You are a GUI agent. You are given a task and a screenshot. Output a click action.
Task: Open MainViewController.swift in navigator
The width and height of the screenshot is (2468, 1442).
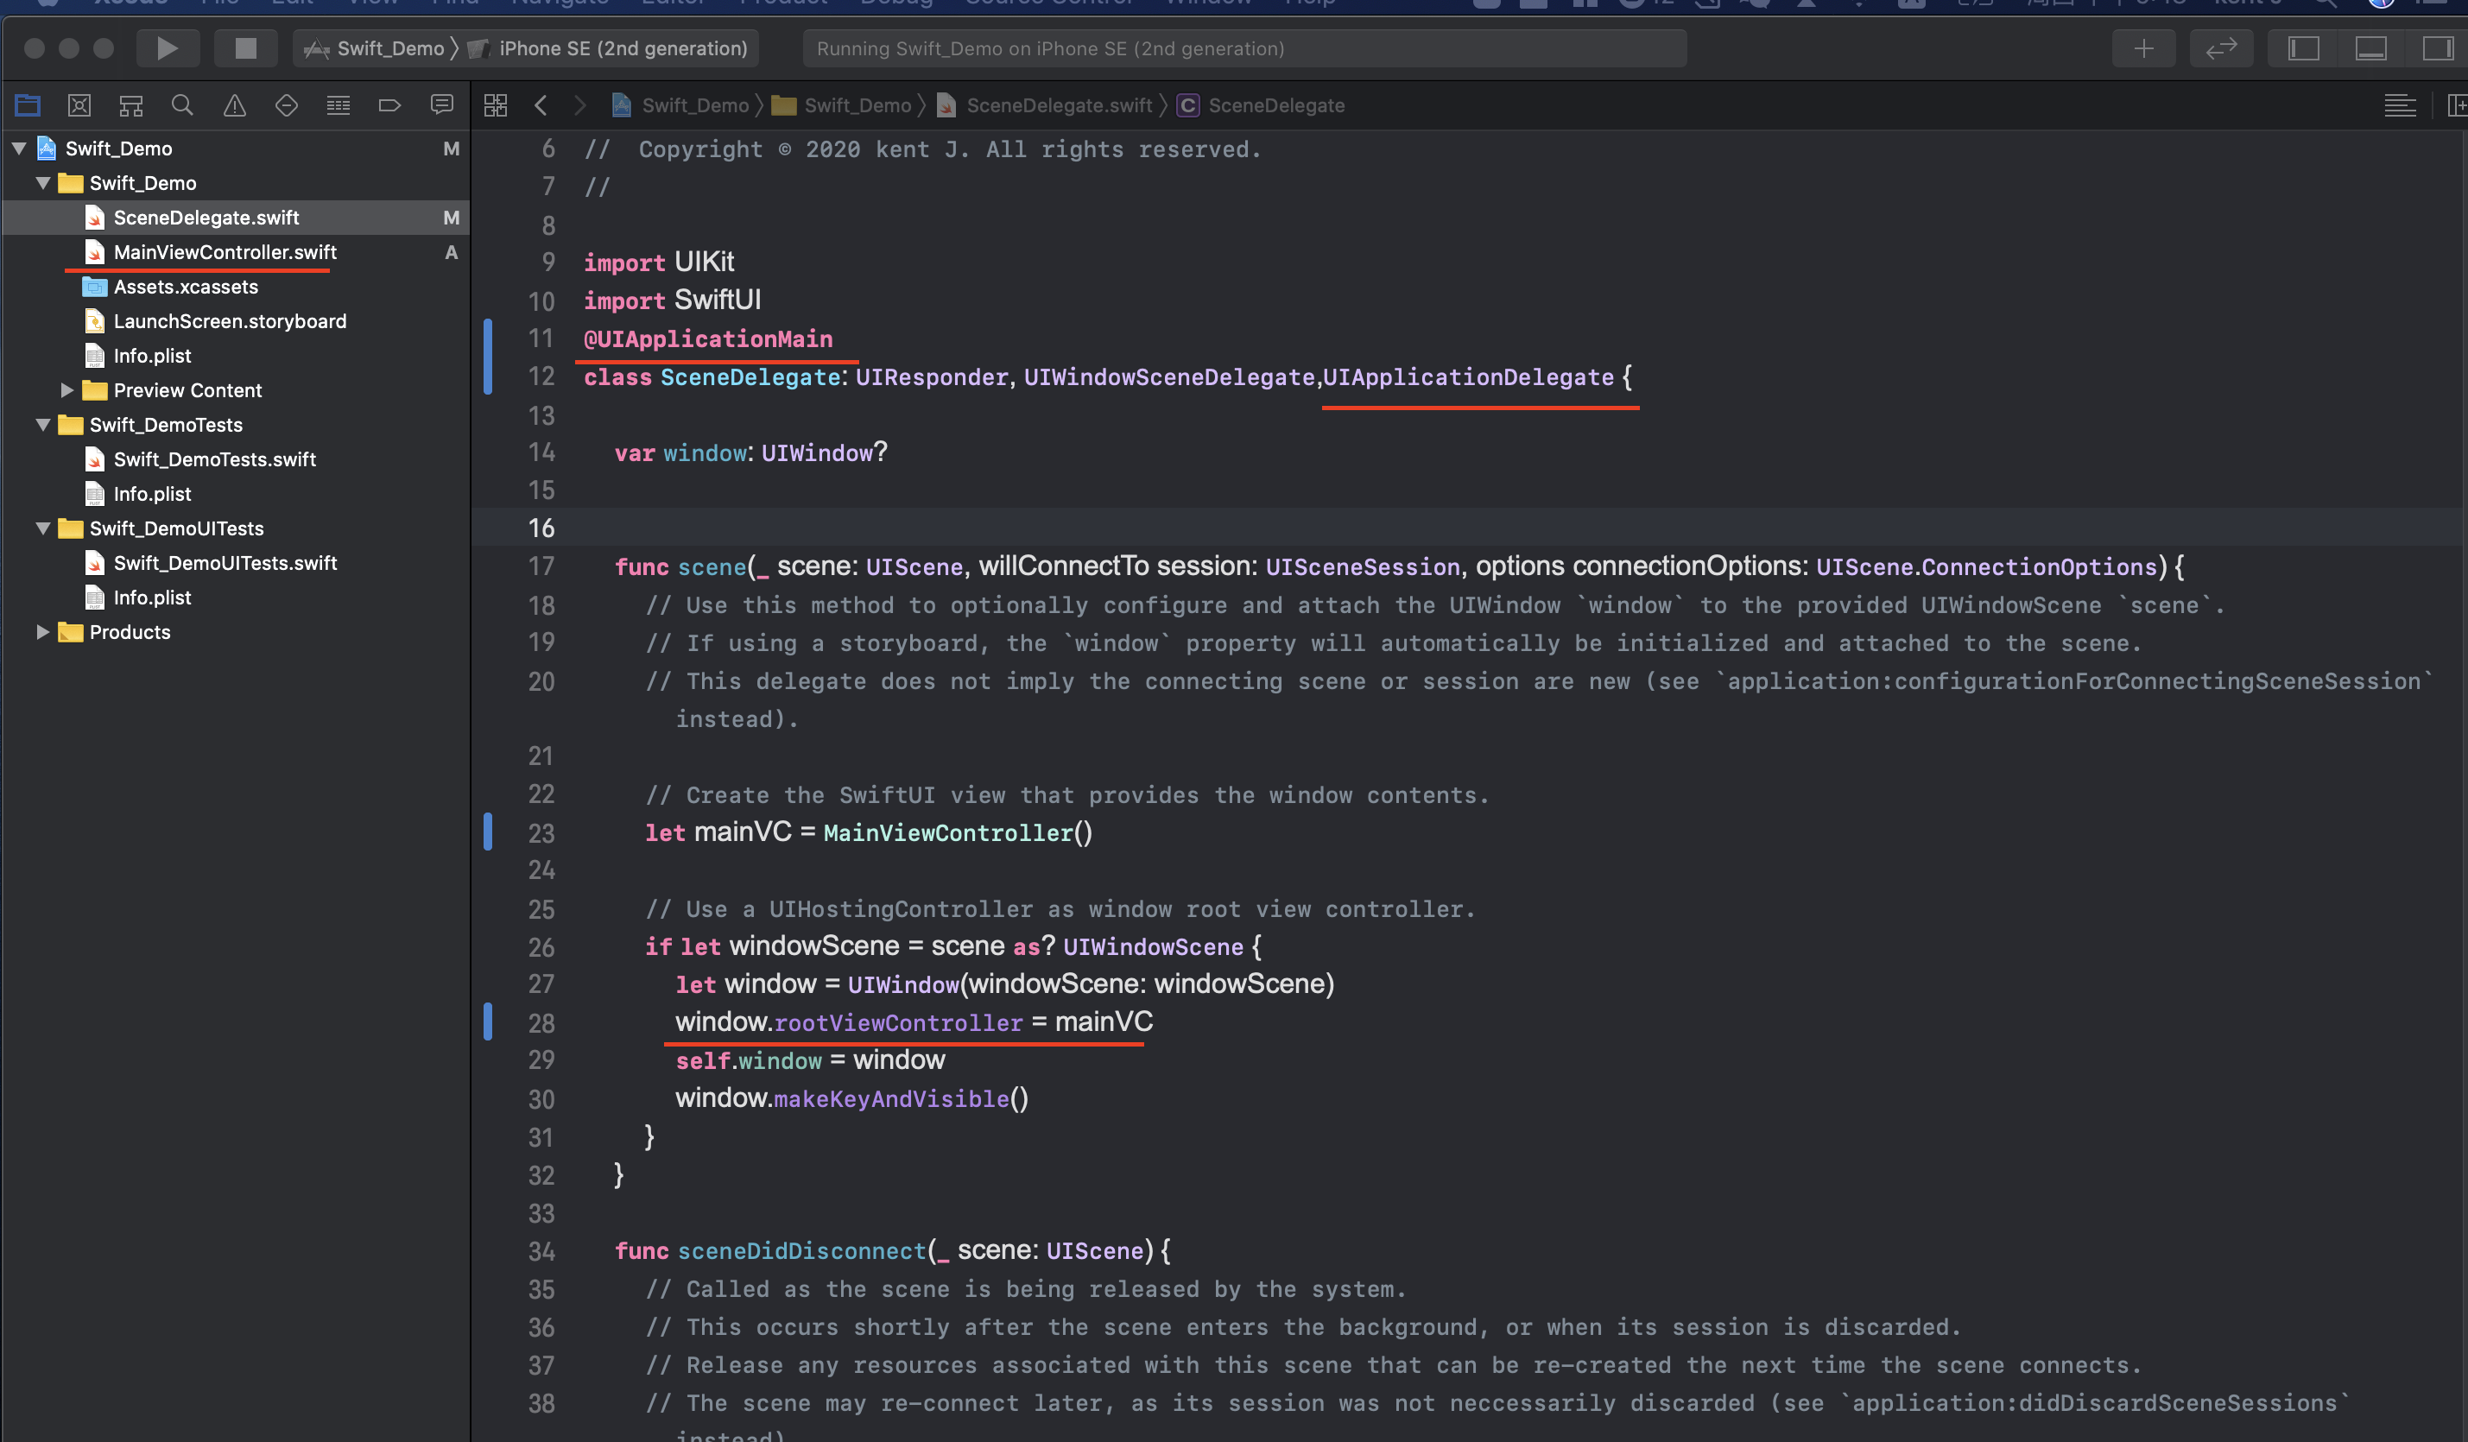click(x=225, y=252)
